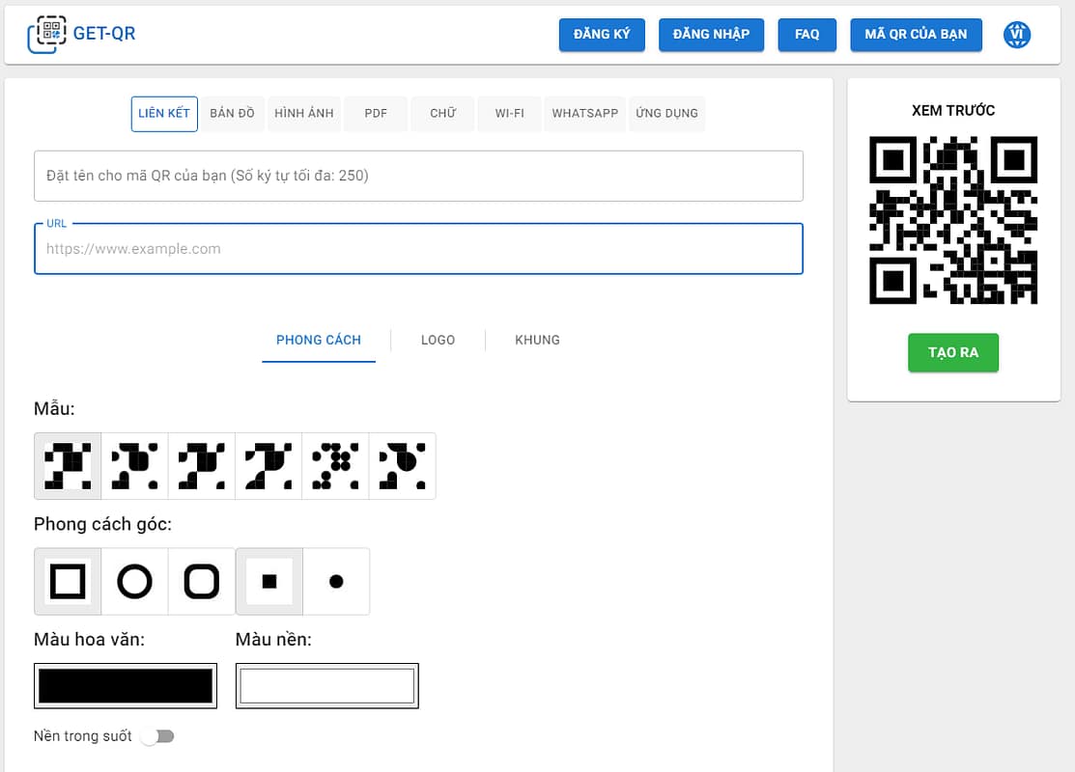Open the ỨNG DỤNG tab
The image size is (1075, 772).
(x=666, y=114)
